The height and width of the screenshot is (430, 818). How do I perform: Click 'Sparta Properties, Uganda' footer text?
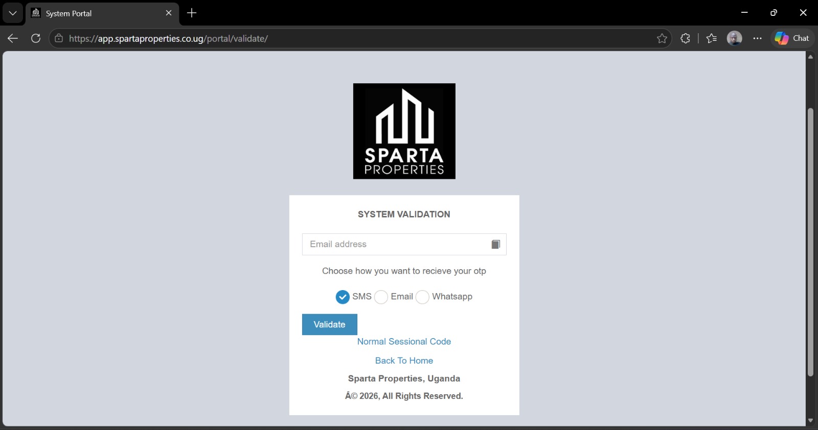404,378
